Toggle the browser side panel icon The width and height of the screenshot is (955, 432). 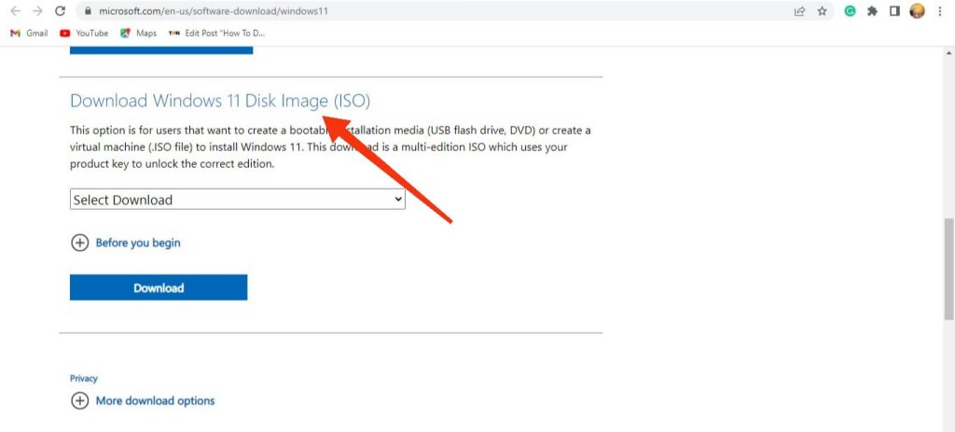tap(894, 11)
